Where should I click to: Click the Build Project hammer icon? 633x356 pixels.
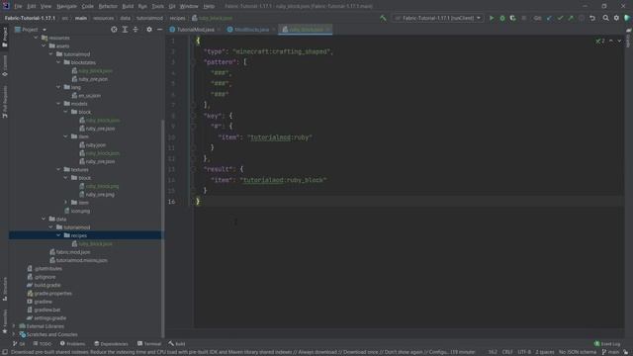click(383, 18)
